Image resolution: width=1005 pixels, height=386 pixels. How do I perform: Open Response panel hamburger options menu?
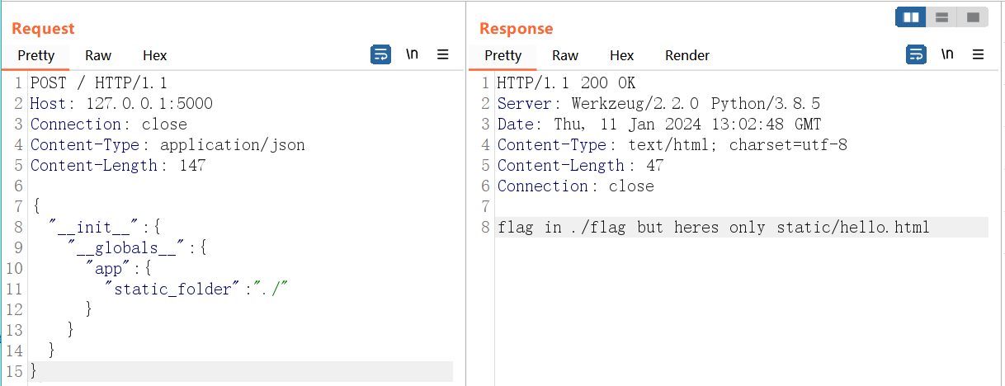click(x=979, y=54)
